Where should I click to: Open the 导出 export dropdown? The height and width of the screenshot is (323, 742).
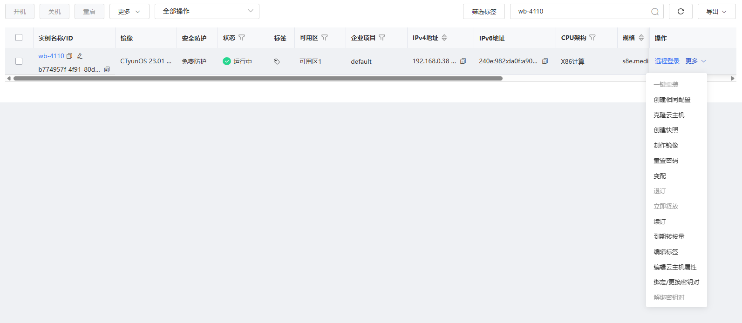pos(716,12)
